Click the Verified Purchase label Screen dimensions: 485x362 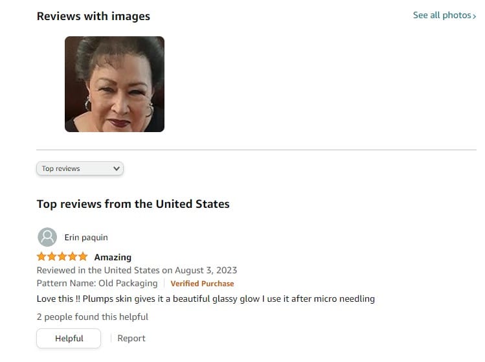[x=202, y=284]
